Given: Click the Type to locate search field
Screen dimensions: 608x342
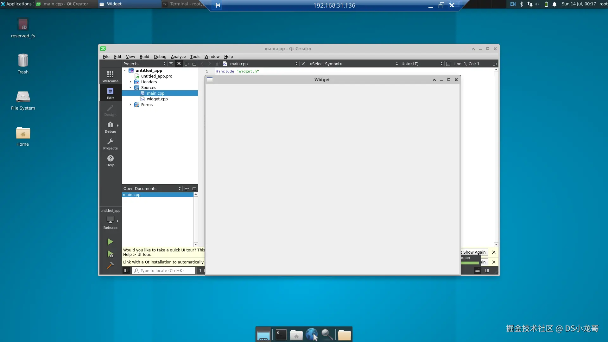Looking at the screenshot, I should (165, 270).
